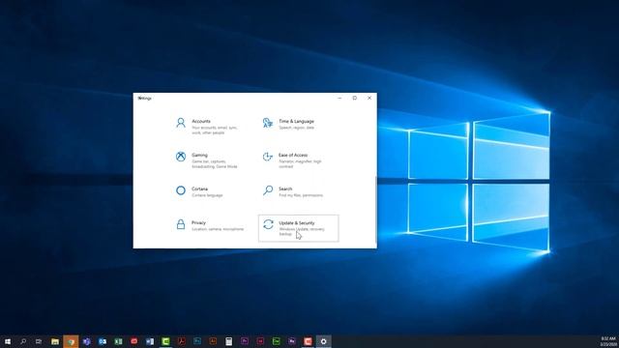This screenshot has width=619, height=348.
Task: Switch to the highlighted orange Chrome taskbar icon
Action: pos(71,341)
